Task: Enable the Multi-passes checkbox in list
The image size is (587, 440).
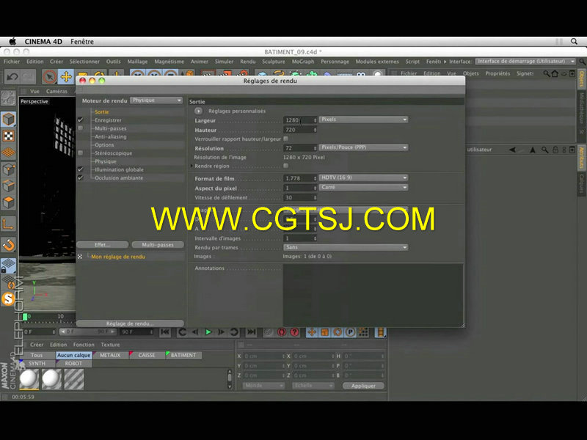Action: (x=81, y=128)
